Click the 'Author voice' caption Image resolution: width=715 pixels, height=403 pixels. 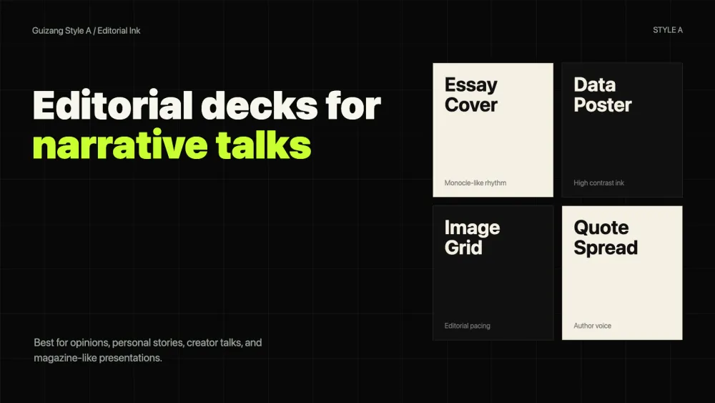point(592,326)
